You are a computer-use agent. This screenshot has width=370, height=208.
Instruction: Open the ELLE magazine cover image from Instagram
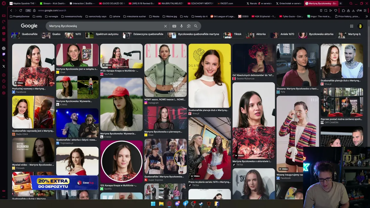point(165,70)
